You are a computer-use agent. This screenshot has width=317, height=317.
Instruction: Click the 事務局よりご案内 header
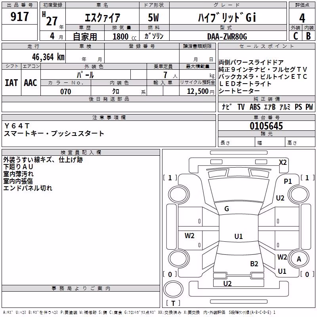point(81,288)
